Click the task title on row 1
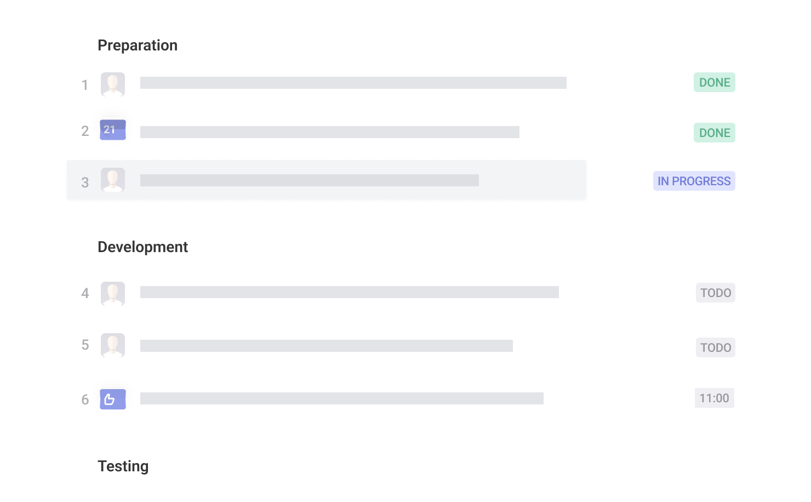 click(x=353, y=83)
